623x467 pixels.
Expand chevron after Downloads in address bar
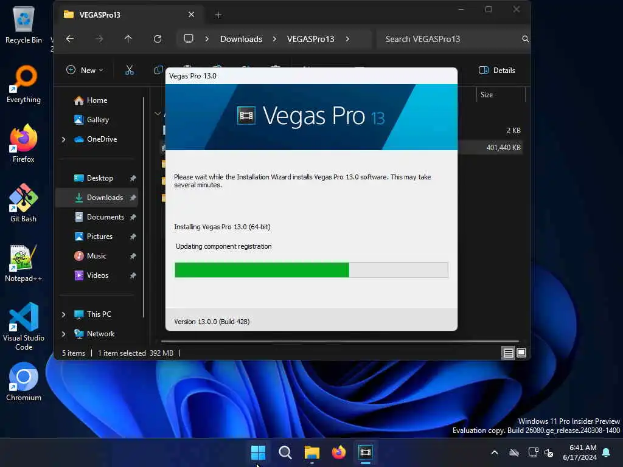[x=274, y=39]
